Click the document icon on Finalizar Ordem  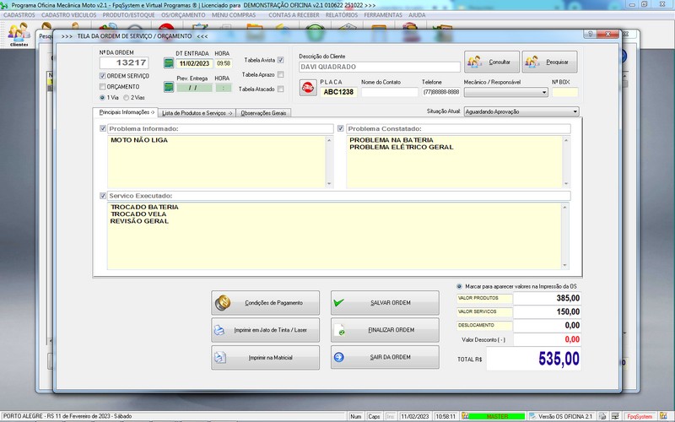339,330
